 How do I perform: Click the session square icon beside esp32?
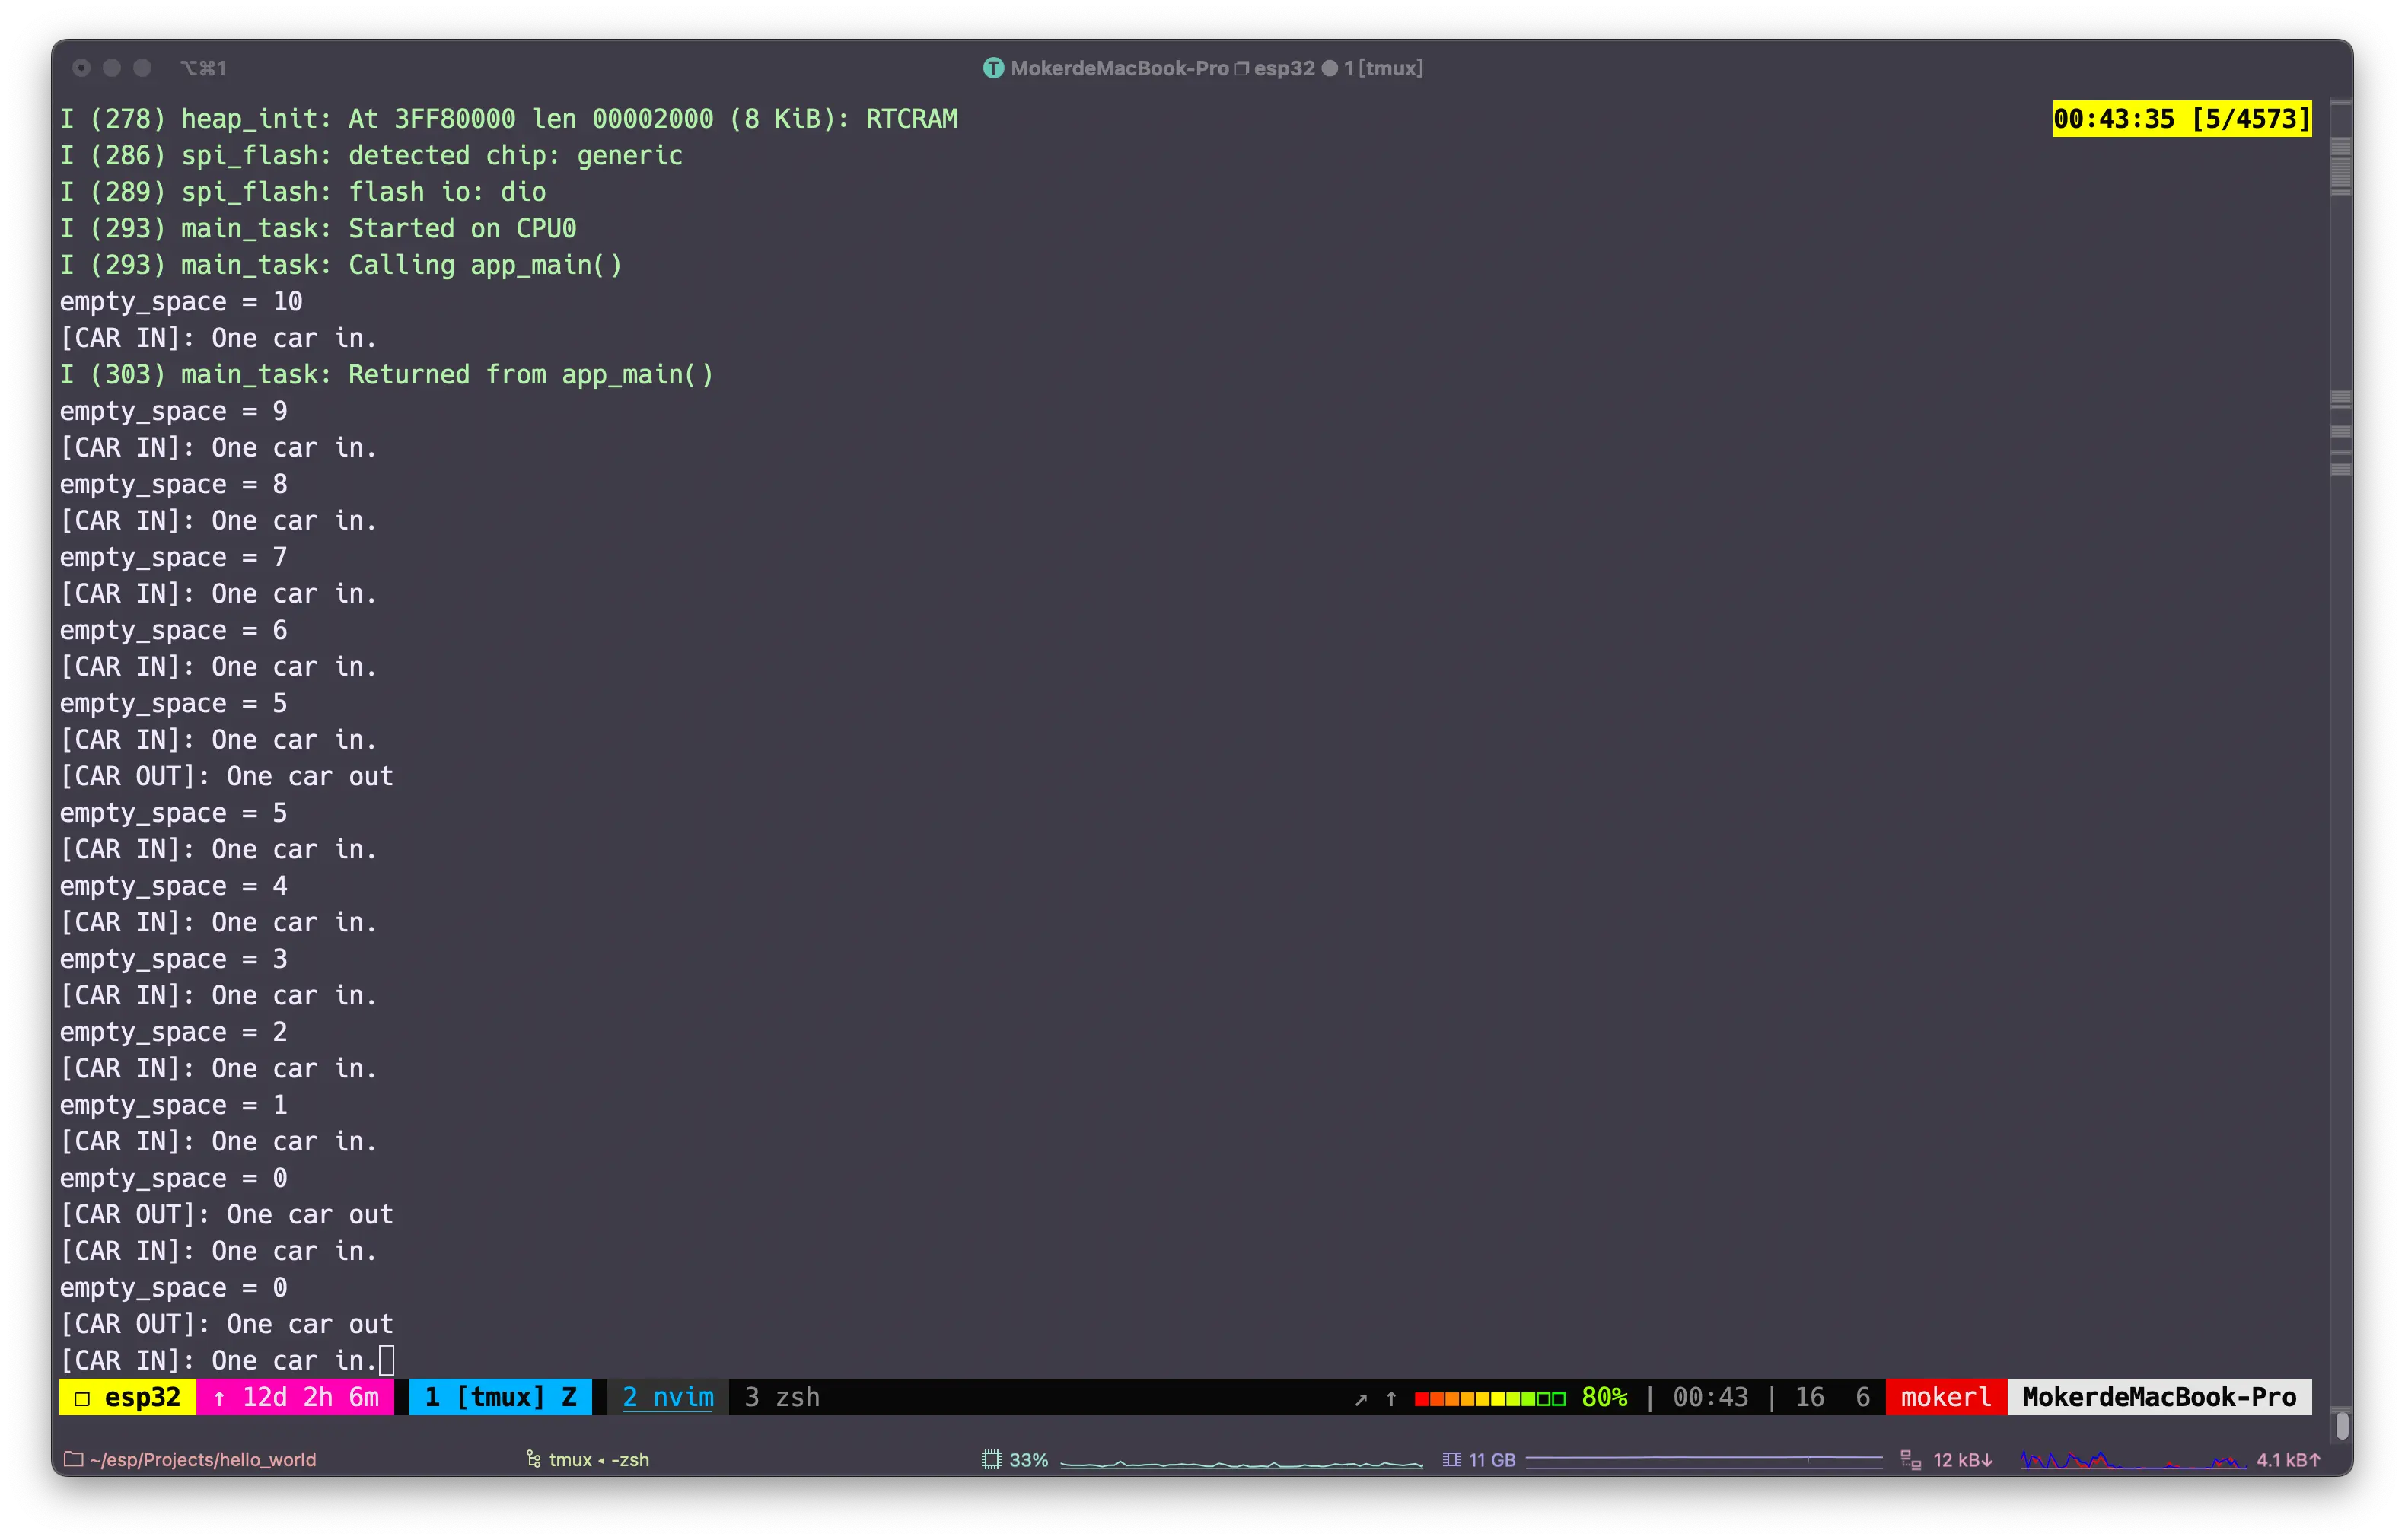(x=83, y=1398)
